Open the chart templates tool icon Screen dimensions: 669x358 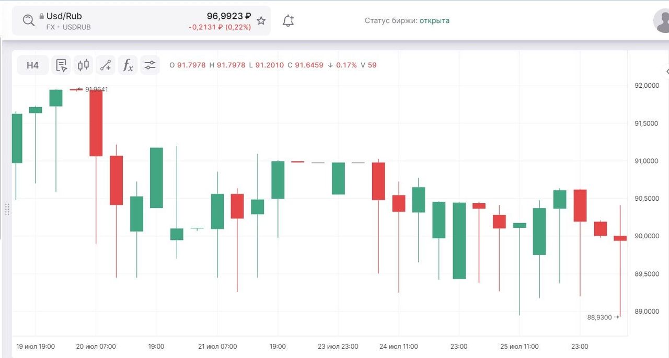pos(61,65)
